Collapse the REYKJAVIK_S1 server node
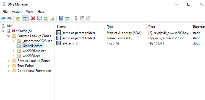 click(3, 31)
